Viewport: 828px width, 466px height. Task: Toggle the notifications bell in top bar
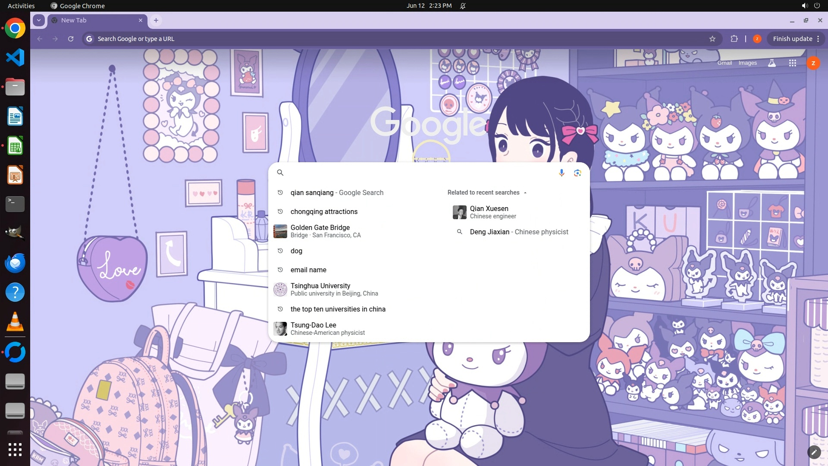(x=463, y=6)
